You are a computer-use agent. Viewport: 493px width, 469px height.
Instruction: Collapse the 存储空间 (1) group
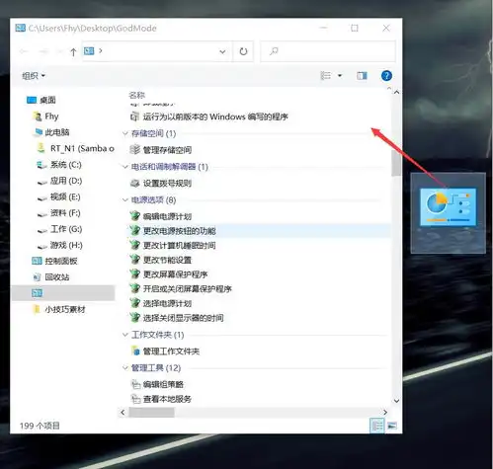(x=125, y=133)
